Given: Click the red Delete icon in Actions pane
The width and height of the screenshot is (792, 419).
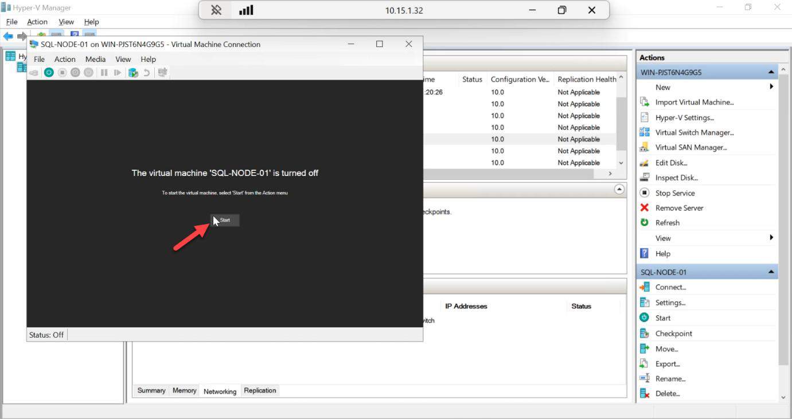Looking at the screenshot, I should tap(645, 393).
